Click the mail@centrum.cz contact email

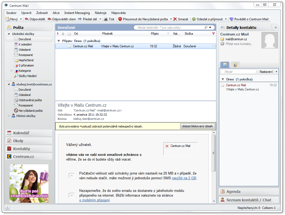pos(236,39)
